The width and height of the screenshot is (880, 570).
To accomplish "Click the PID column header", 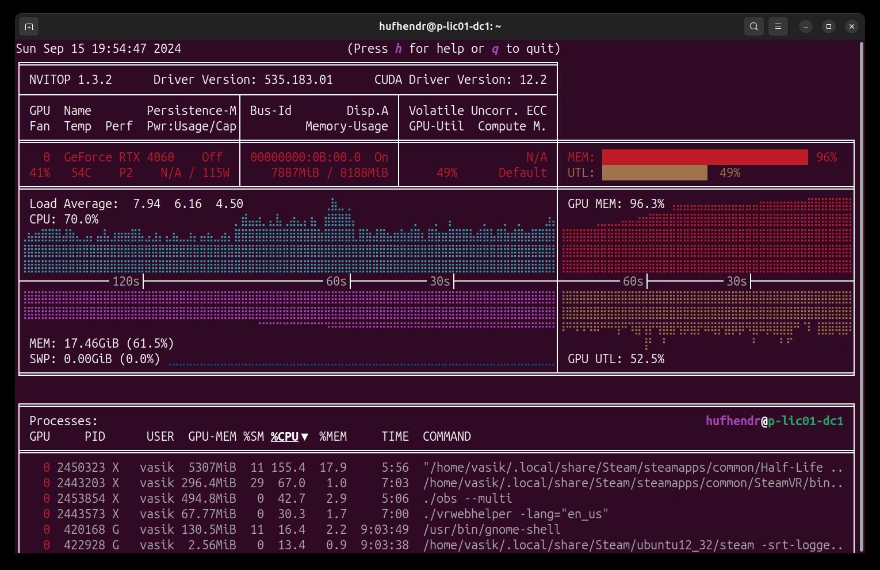I will pos(95,437).
